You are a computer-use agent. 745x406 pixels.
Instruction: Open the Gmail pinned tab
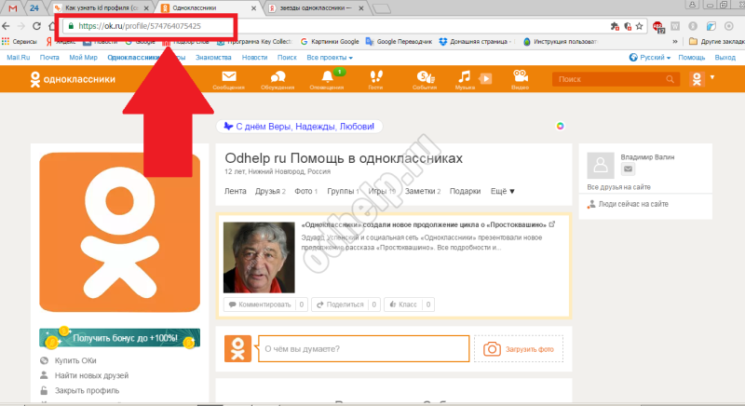pos(13,8)
